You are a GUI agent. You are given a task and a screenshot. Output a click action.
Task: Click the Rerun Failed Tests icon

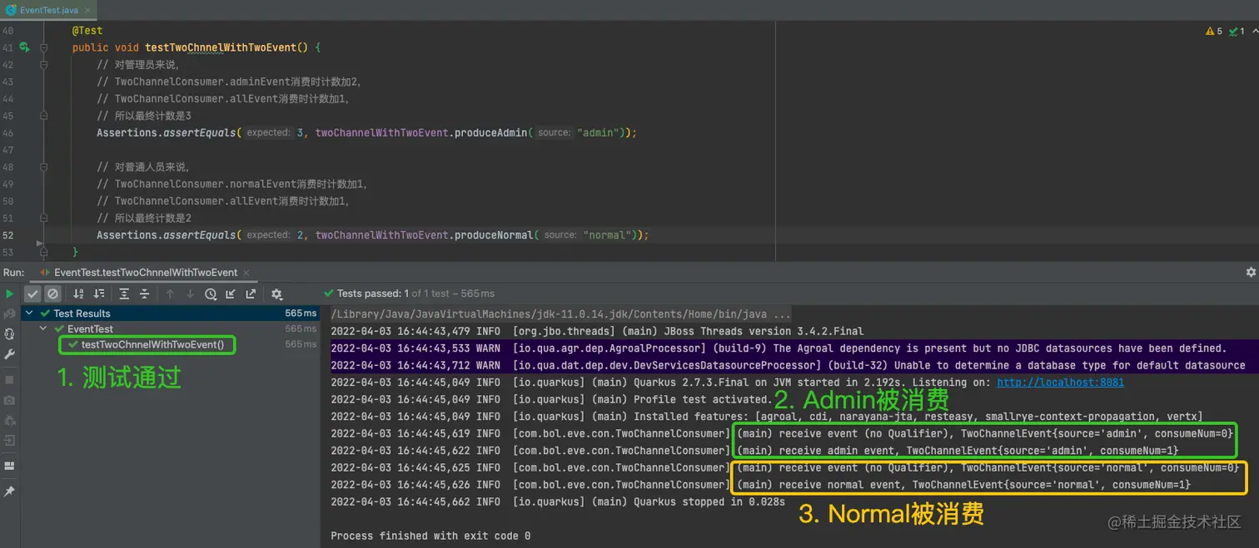pyautogui.click(x=9, y=313)
